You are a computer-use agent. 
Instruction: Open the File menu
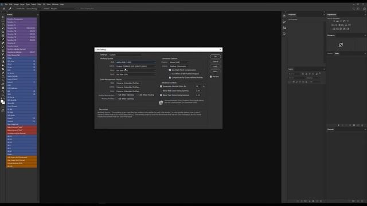tap(6, 4)
